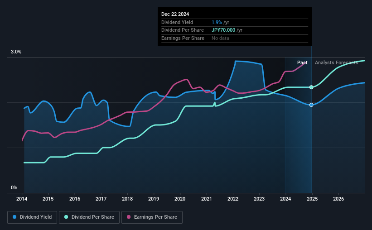Click the blue dot in Dividend Yield legend
Image resolution: width=372 pixels, height=230 pixels.
pyautogui.click(x=14, y=217)
